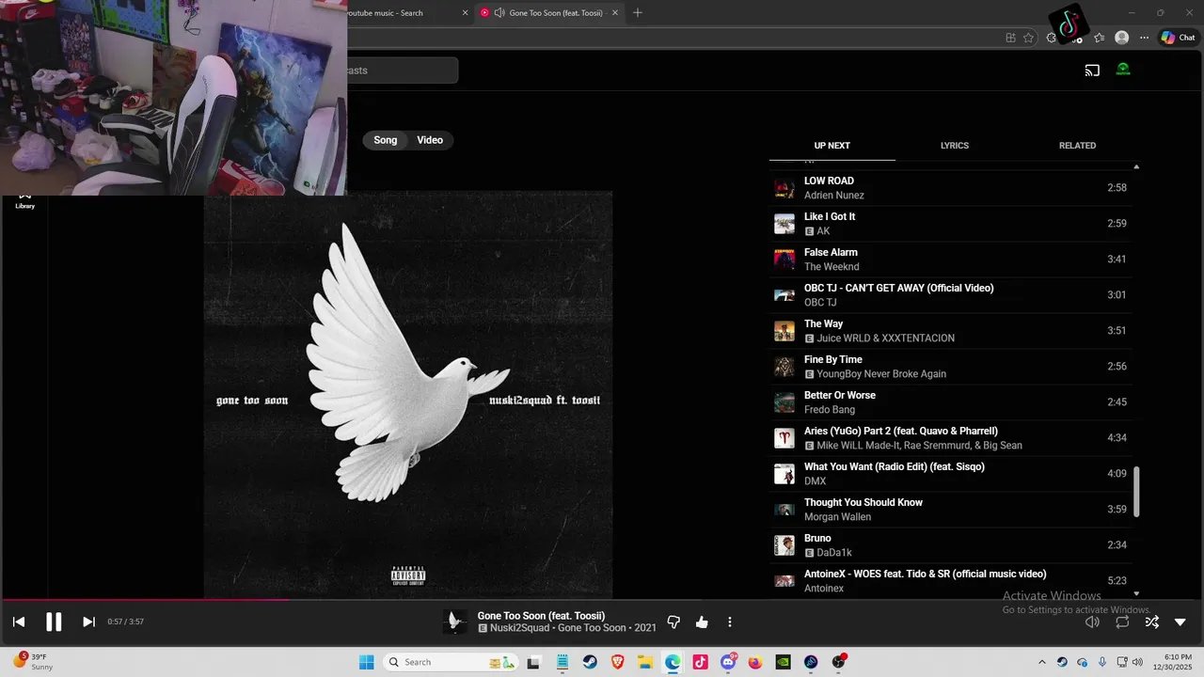Play The Way by Juice WRLD
The image size is (1204, 677).
pos(950,331)
